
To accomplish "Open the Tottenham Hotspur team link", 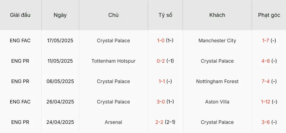I will tap(113, 61).
